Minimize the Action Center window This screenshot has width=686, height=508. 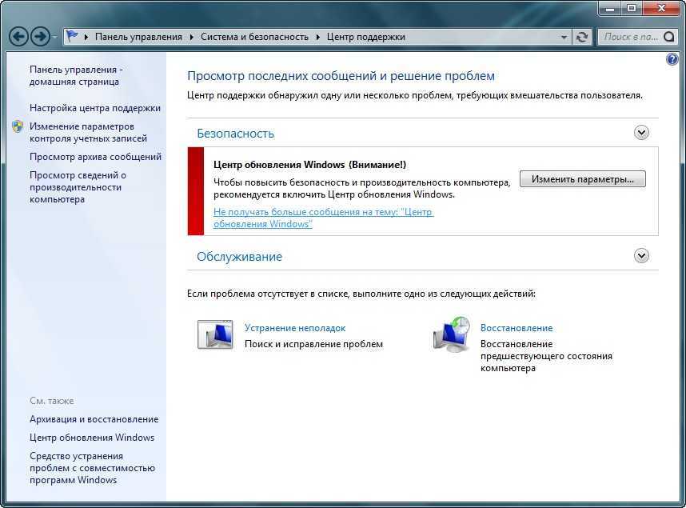tap(611, 8)
